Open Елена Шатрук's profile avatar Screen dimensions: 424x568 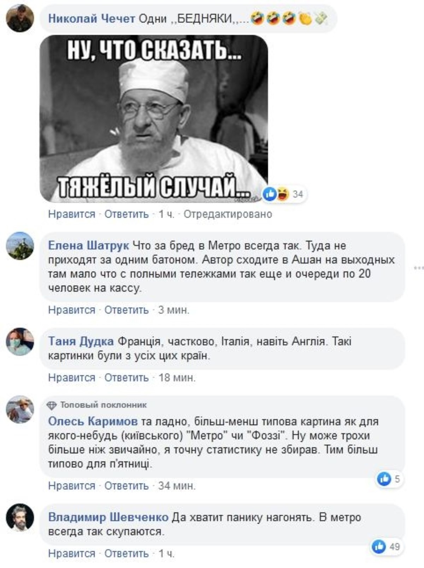20,246
